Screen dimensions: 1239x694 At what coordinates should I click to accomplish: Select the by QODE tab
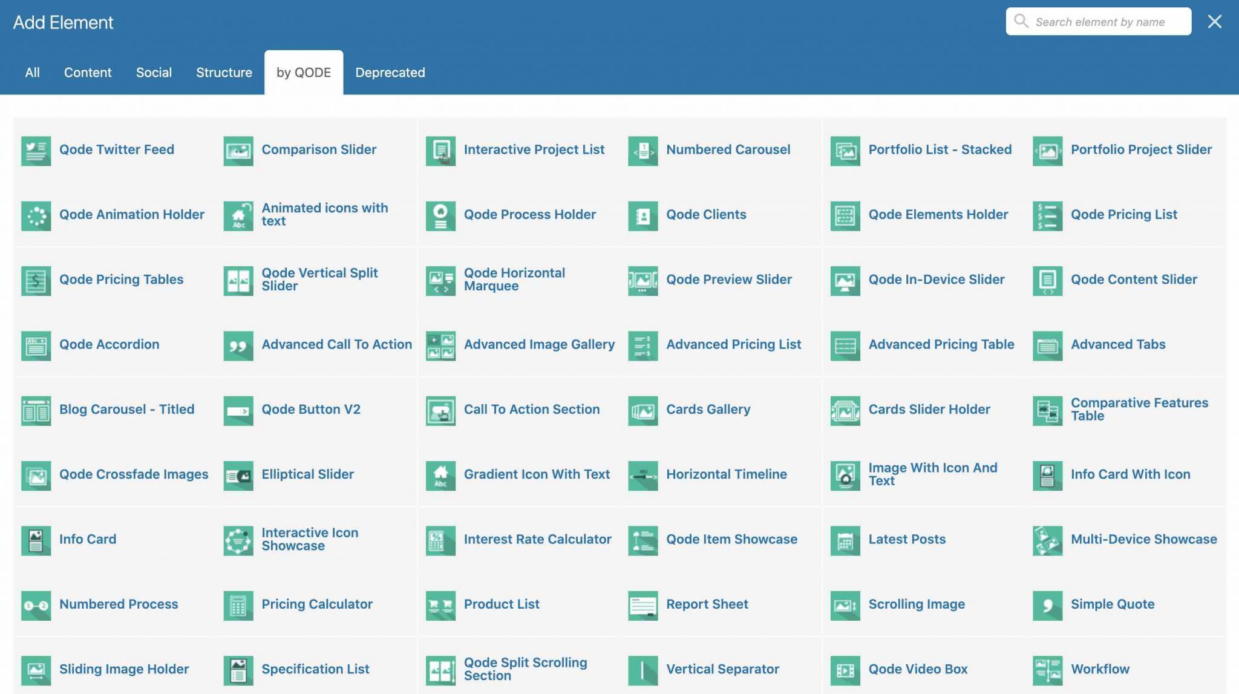(304, 73)
